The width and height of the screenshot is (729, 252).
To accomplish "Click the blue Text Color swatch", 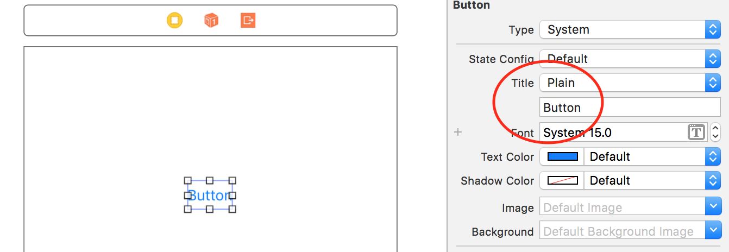I will coord(562,156).
